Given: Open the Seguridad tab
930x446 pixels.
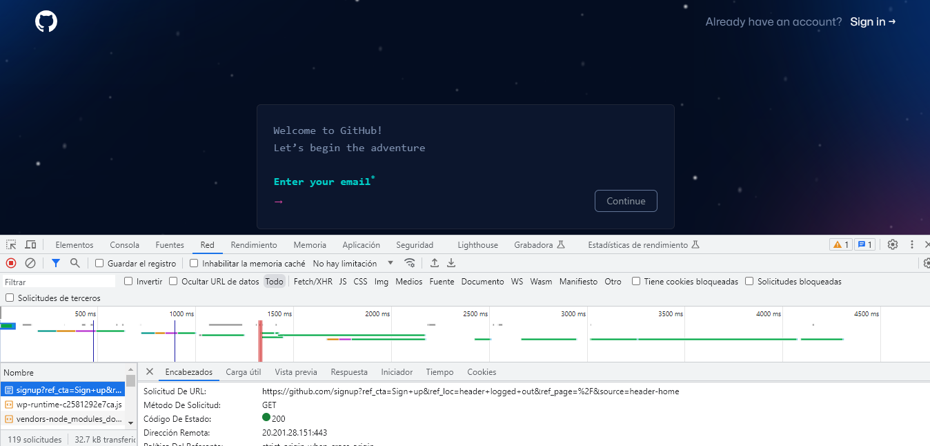Looking at the screenshot, I should point(415,244).
